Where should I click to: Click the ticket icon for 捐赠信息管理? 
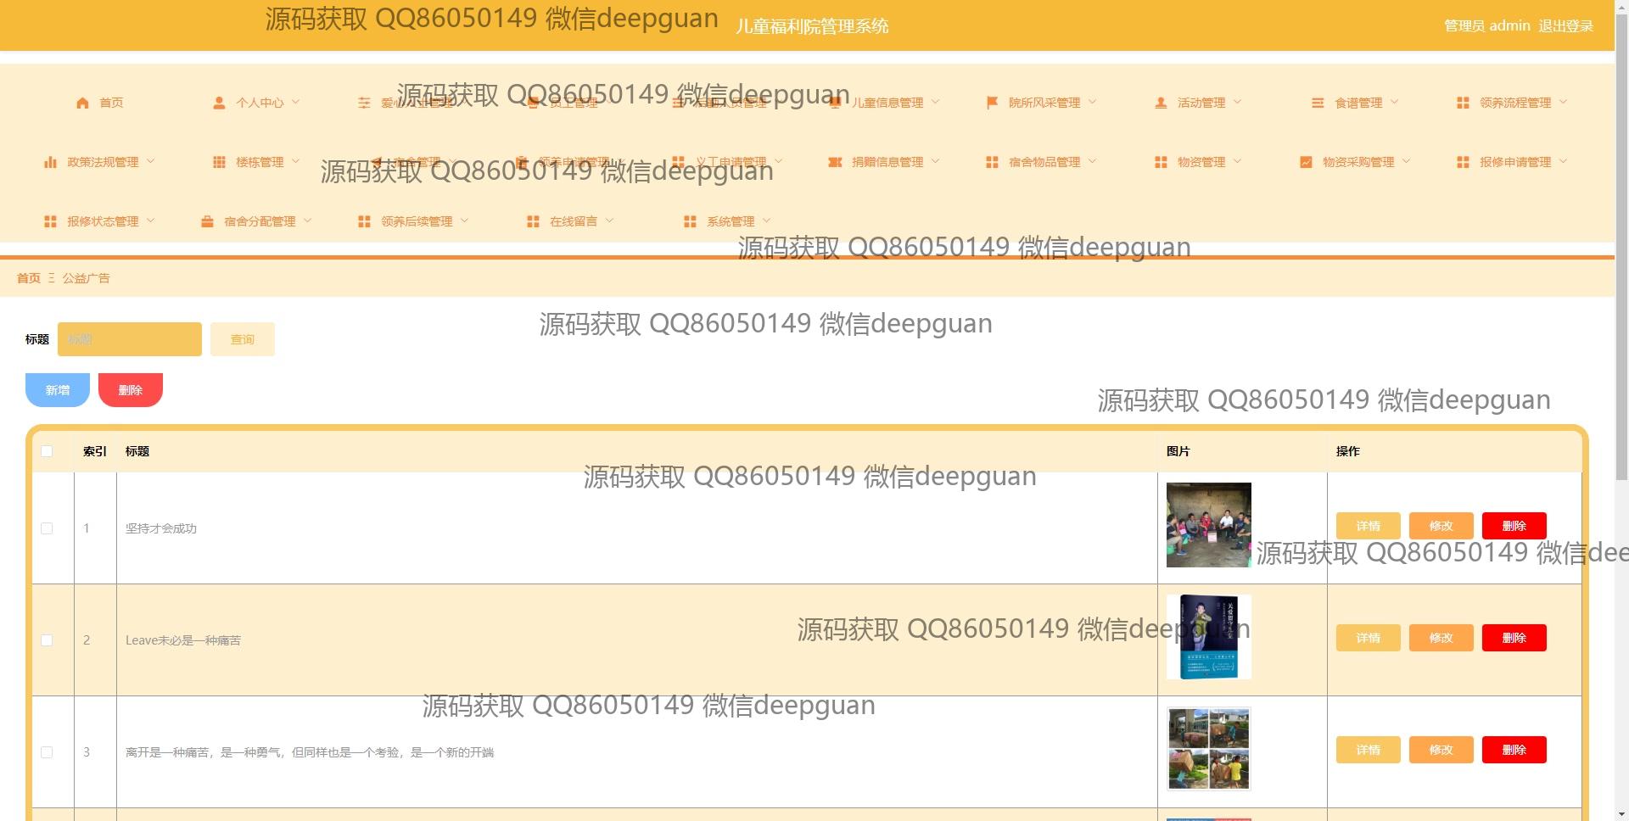[x=835, y=162]
